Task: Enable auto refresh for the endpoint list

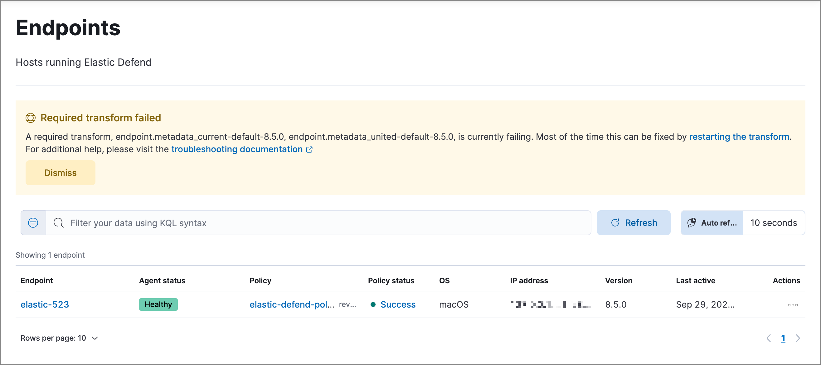Action: coord(712,222)
